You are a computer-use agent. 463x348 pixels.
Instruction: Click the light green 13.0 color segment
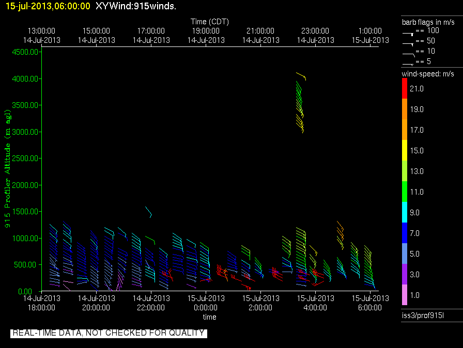[x=405, y=171]
